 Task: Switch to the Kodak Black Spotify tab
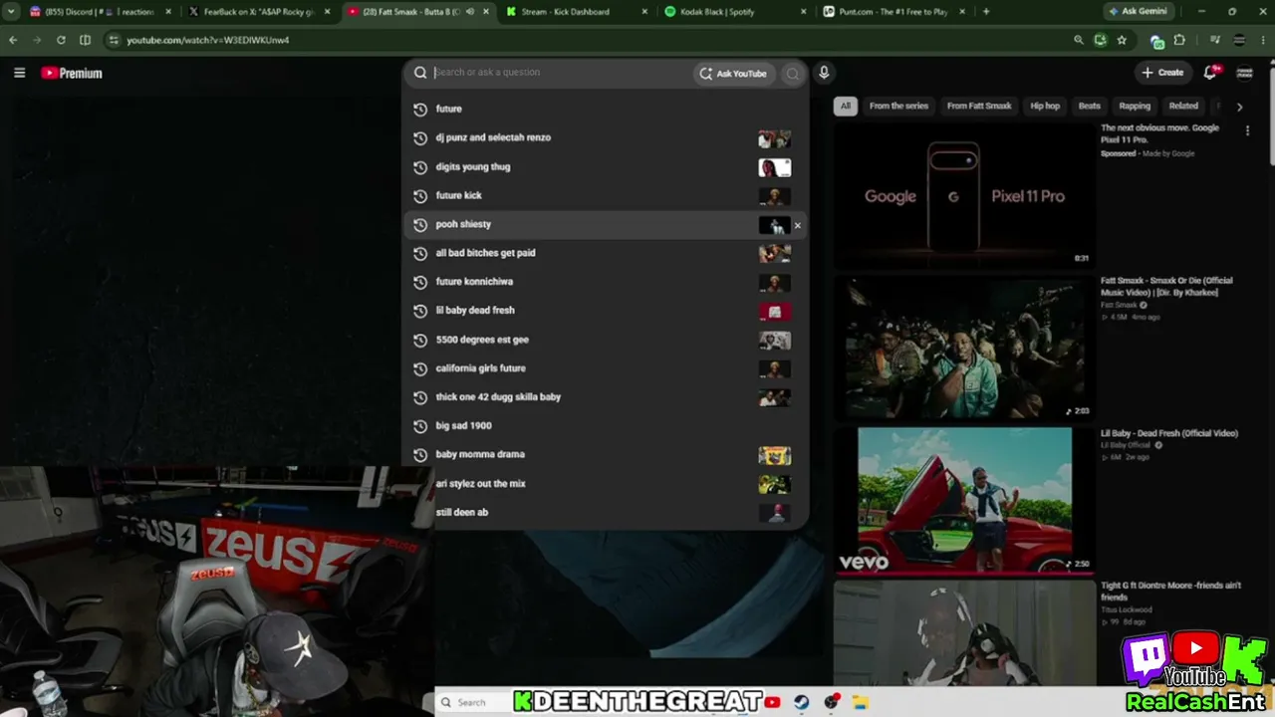coord(735,12)
